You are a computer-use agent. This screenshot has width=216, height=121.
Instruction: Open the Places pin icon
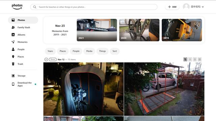click(x=13, y=57)
